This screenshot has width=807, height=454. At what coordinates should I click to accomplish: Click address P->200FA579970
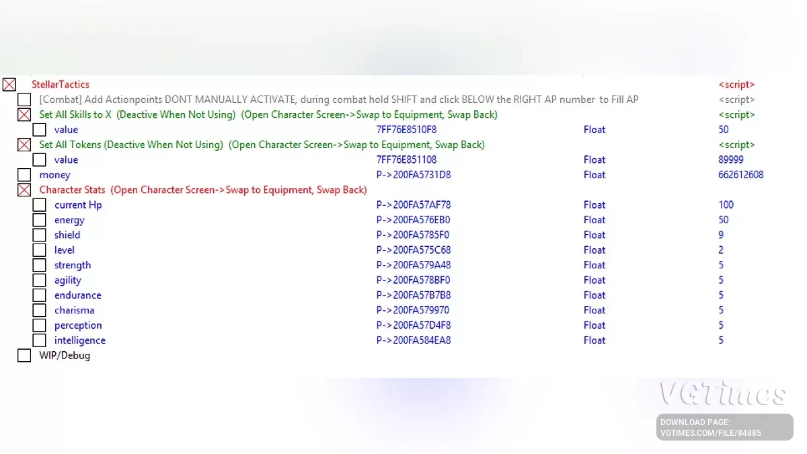tap(413, 310)
